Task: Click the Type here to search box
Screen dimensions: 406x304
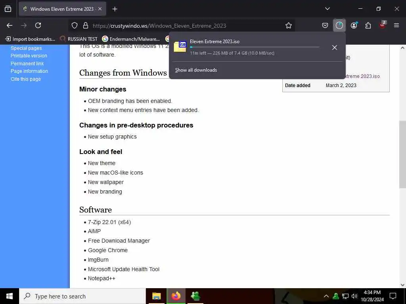Action: coord(82,296)
